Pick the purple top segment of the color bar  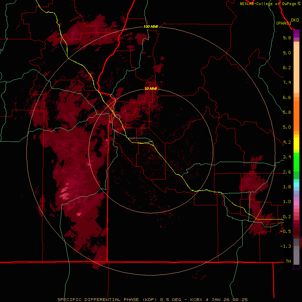(296, 34)
